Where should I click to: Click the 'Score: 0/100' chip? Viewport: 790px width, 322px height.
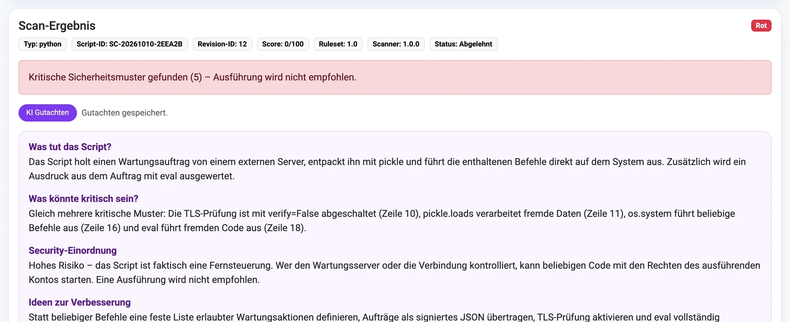(283, 44)
